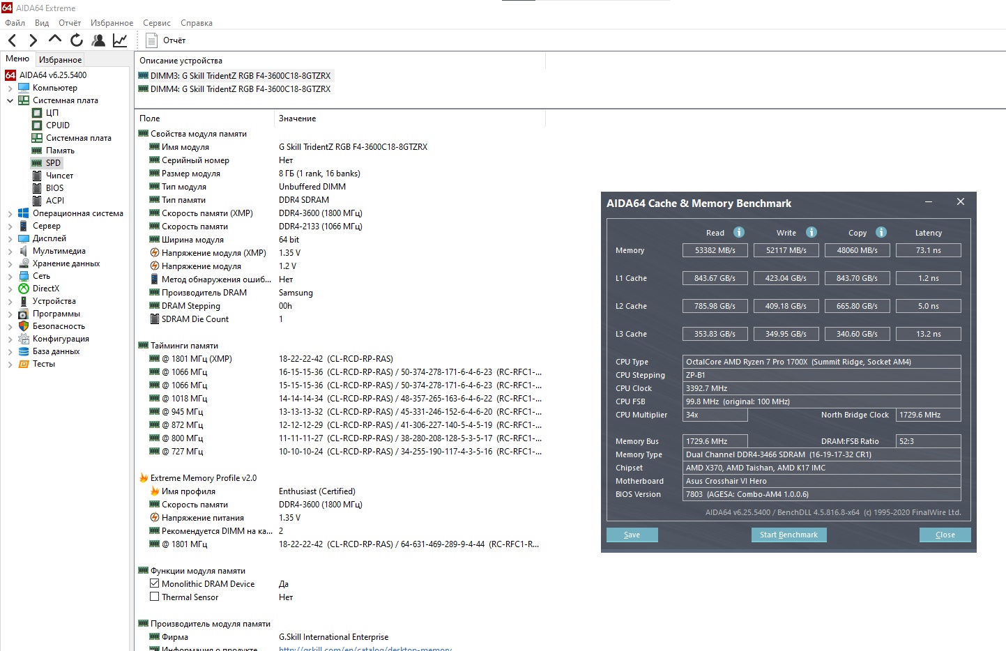Viewport: 1006px width, 651px height.
Task: Expand the Конфигурация tree node
Action: 10,339
